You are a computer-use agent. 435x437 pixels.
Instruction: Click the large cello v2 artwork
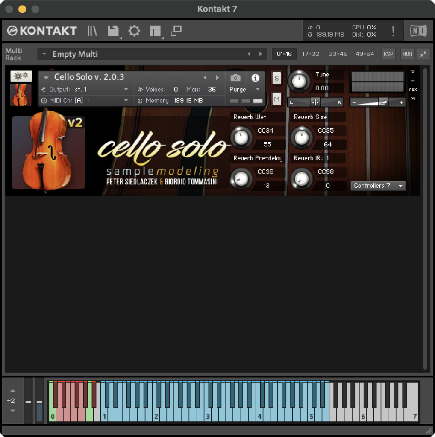tap(49, 151)
